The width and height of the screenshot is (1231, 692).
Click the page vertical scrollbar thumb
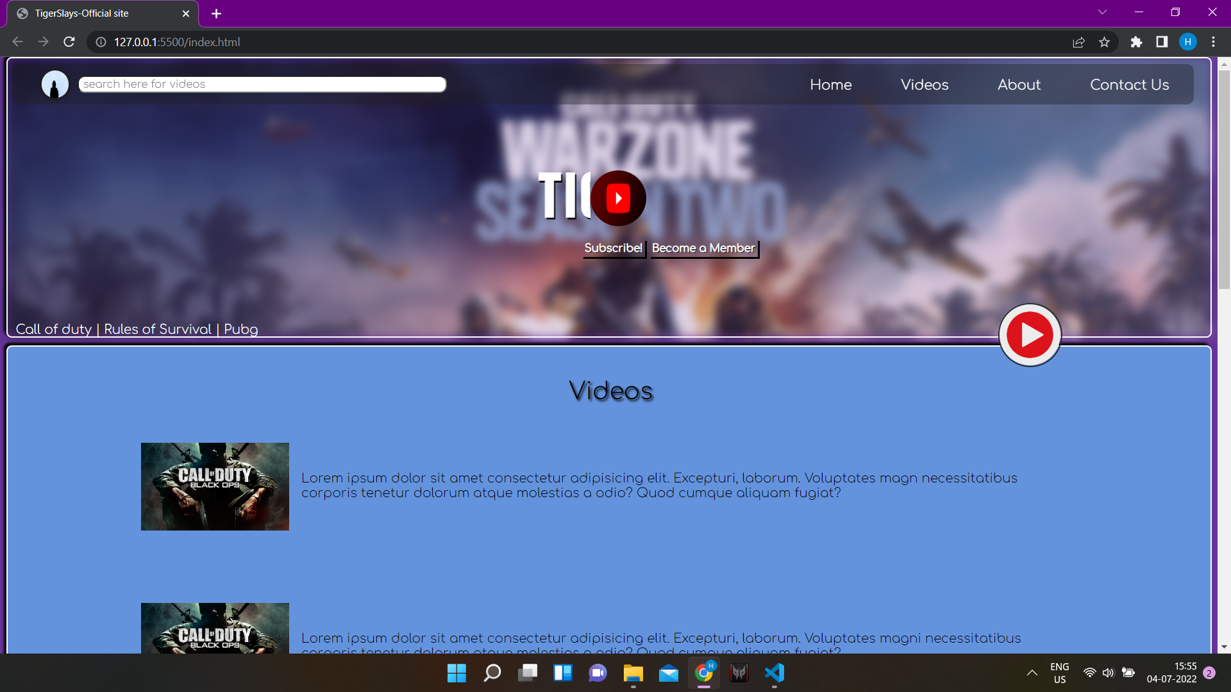click(1224, 179)
